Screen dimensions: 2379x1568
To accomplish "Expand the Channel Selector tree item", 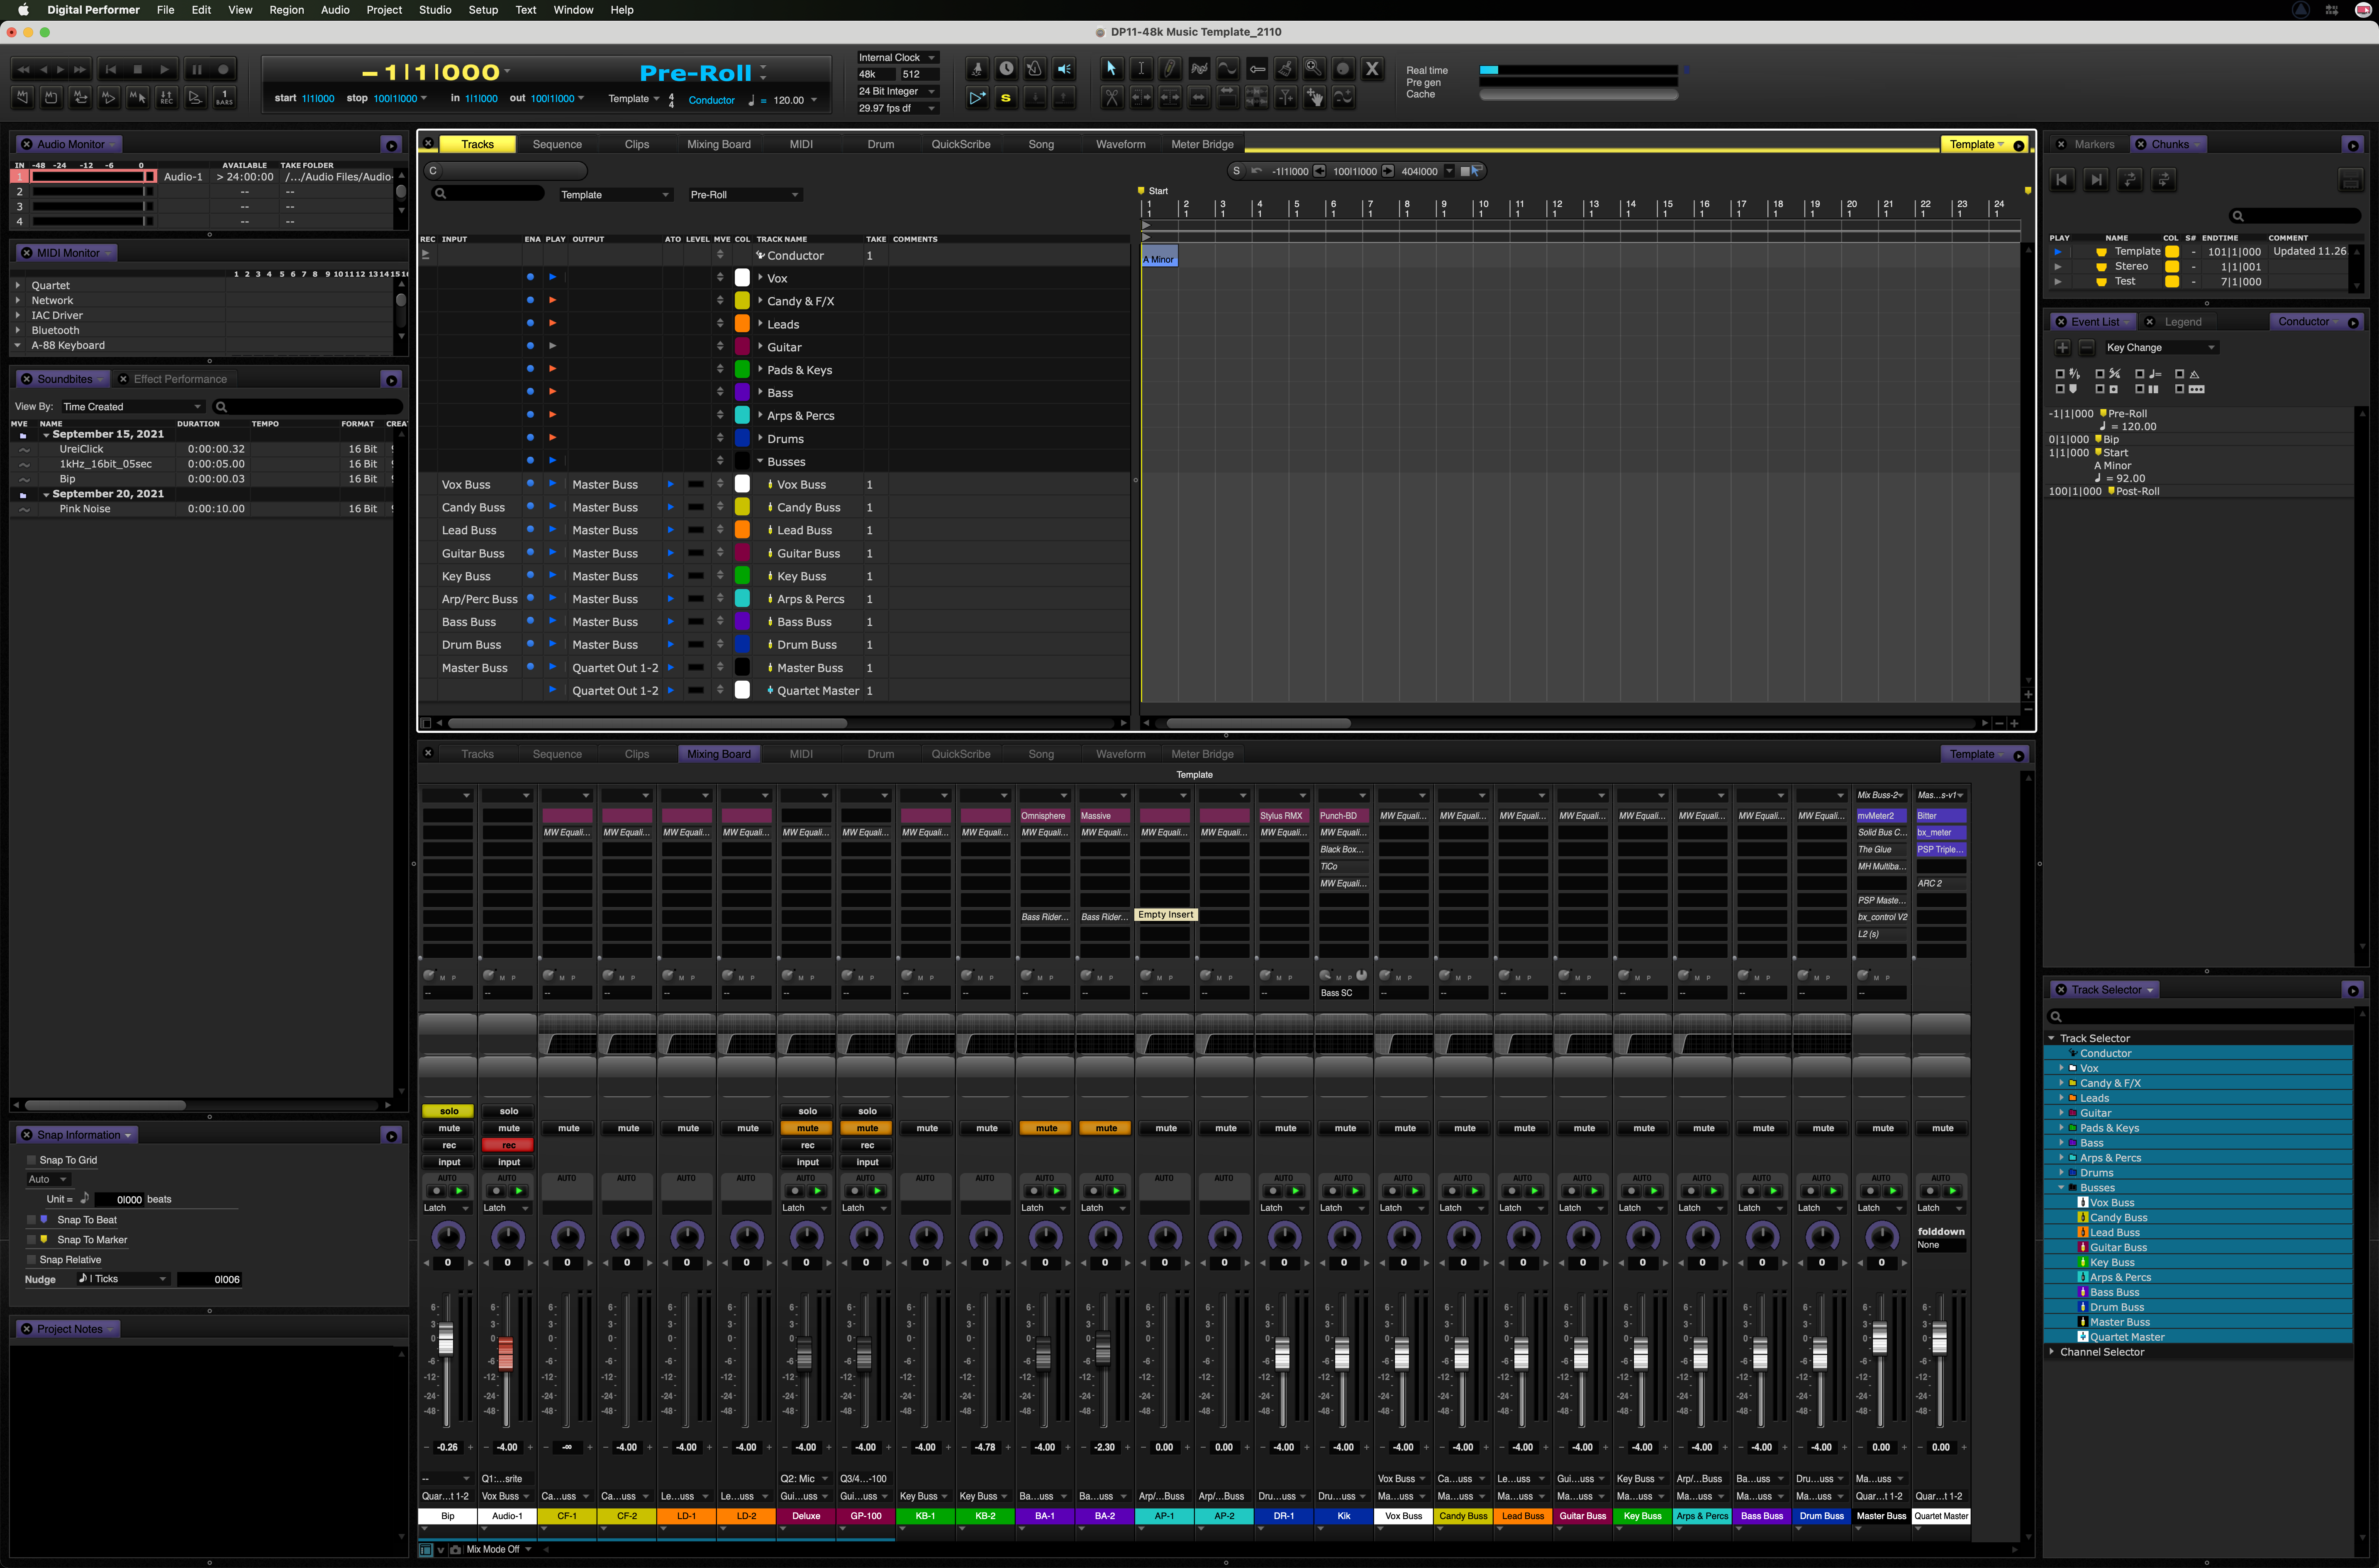I will tap(2052, 1351).
